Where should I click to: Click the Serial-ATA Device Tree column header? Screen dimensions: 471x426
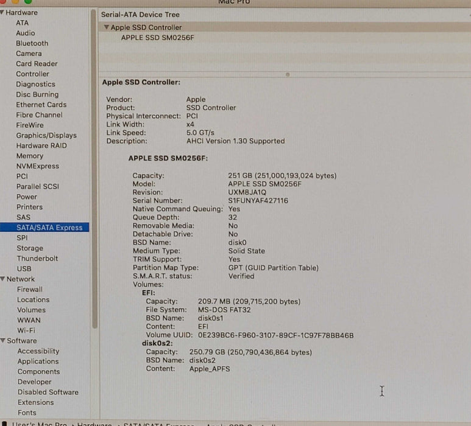[x=140, y=15]
